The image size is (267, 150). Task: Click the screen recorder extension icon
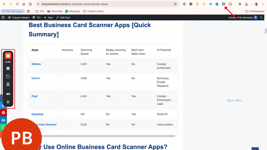coord(223,4)
